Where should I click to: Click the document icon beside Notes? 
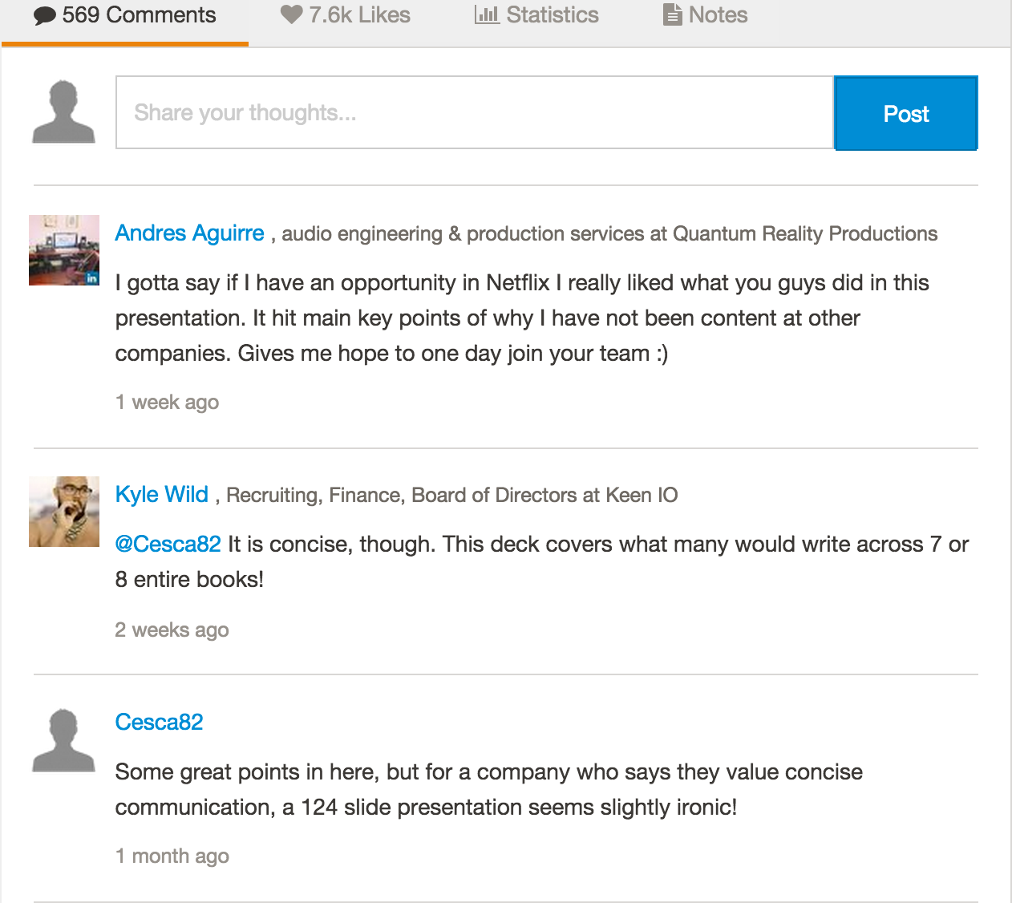[673, 14]
